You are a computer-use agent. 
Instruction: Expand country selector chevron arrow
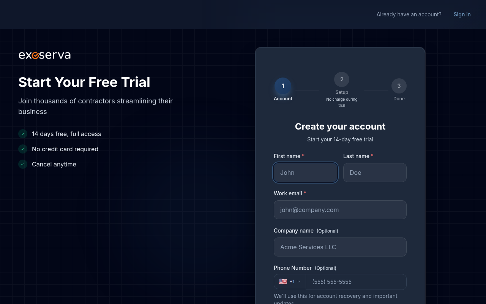[299, 282]
